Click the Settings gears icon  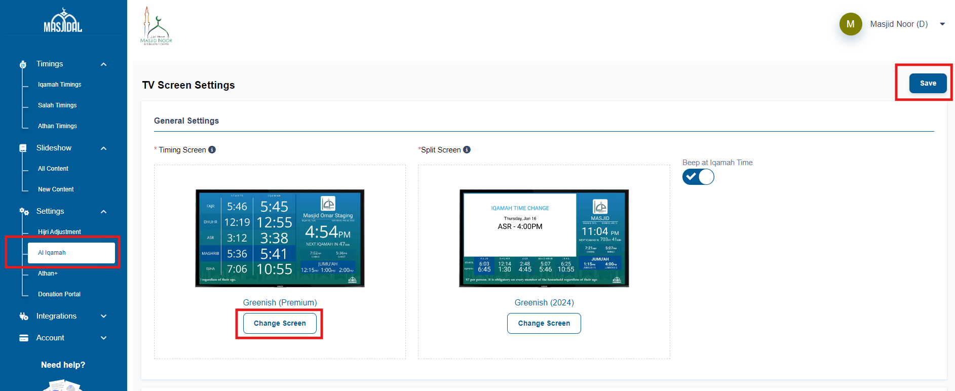pyautogui.click(x=24, y=212)
